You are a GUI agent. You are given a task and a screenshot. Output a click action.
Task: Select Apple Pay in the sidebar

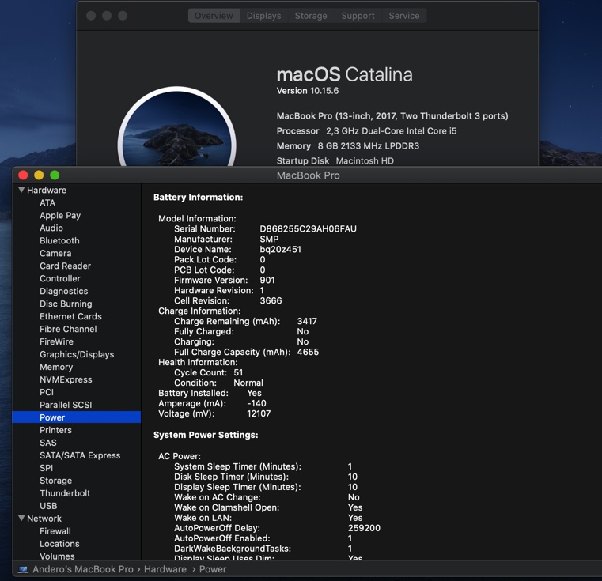[60, 215]
